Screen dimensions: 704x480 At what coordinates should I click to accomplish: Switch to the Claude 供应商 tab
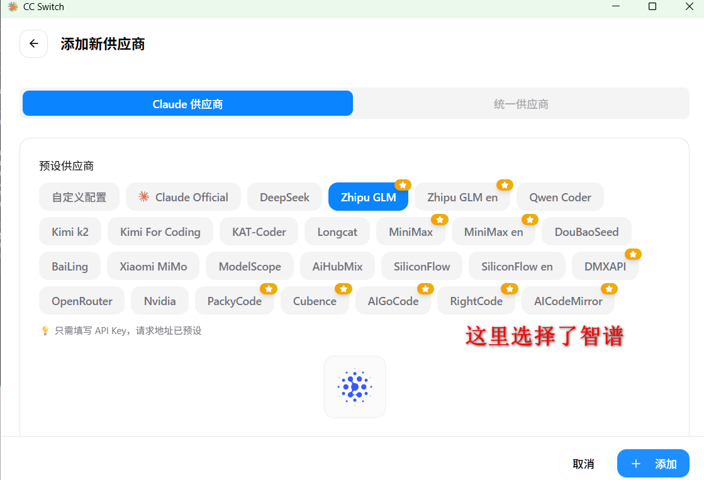(x=187, y=104)
